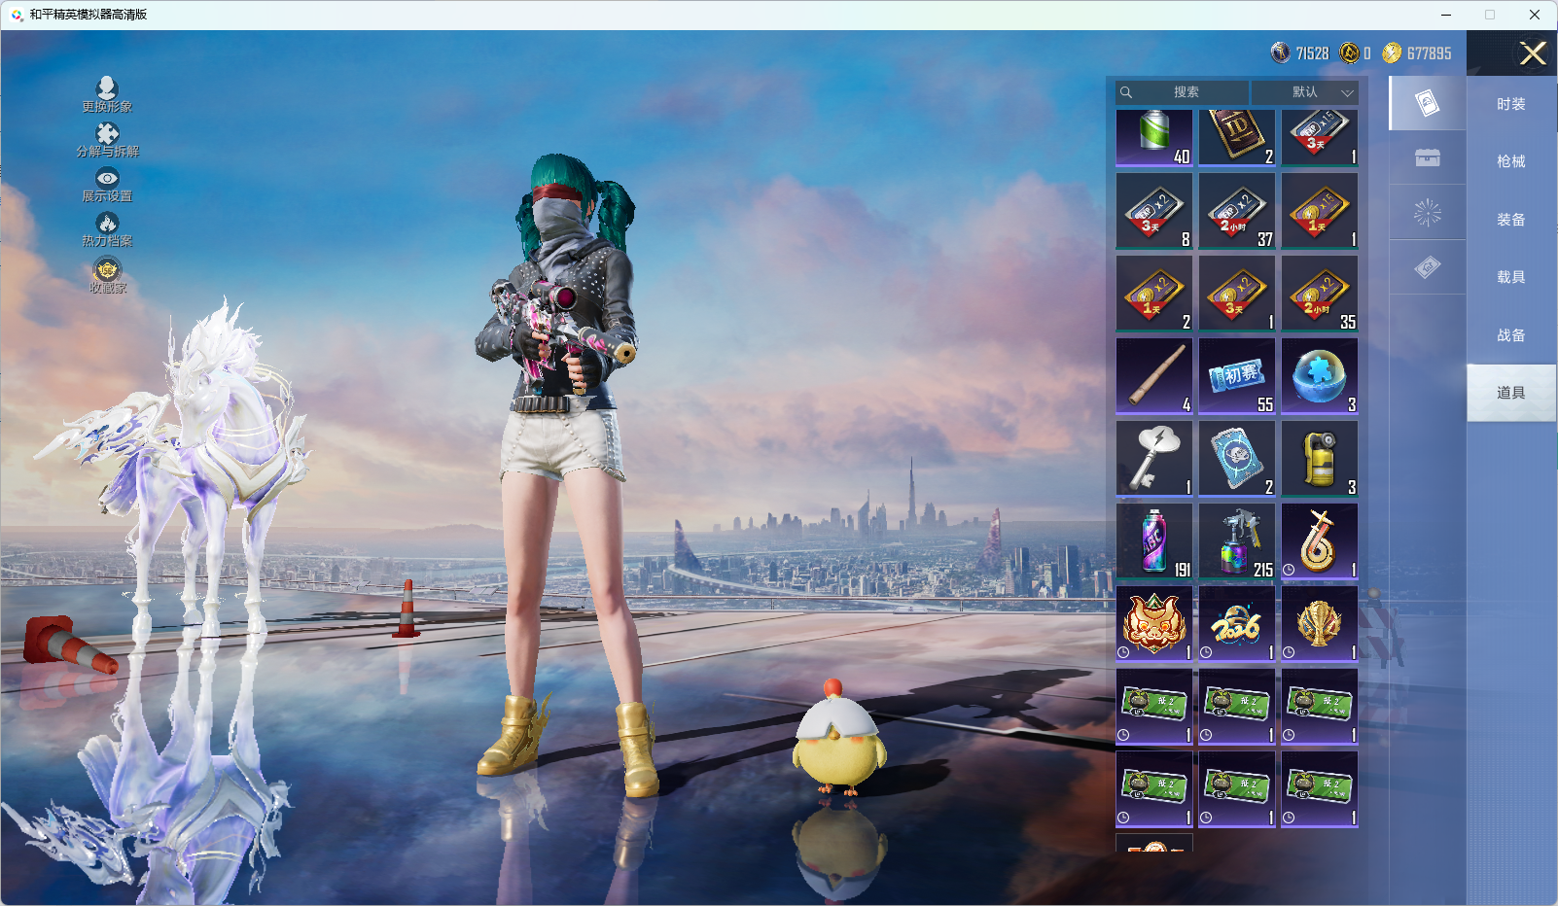This screenshot has width=1558, height=906.
Task: Select the firework sub-category icon
Action: pyautogui.click(x=1427, y=213)
